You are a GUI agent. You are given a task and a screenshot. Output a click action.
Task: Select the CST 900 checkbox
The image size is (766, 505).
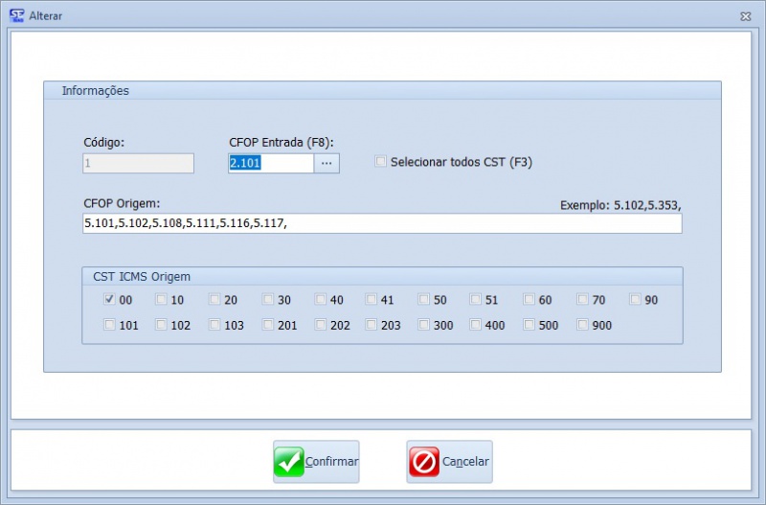tap(582, 325)
